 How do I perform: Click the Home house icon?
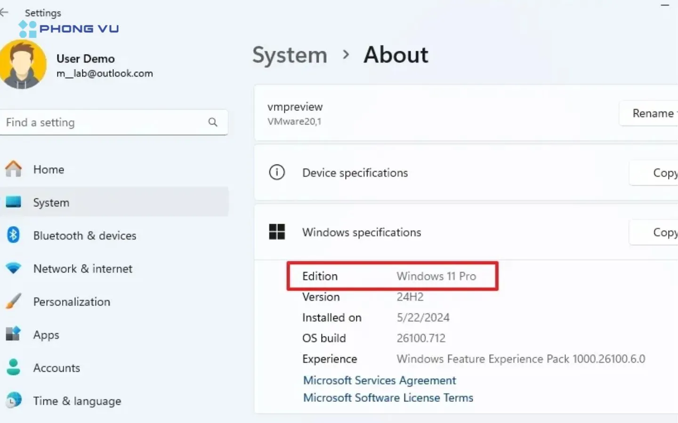coord(14,169)
